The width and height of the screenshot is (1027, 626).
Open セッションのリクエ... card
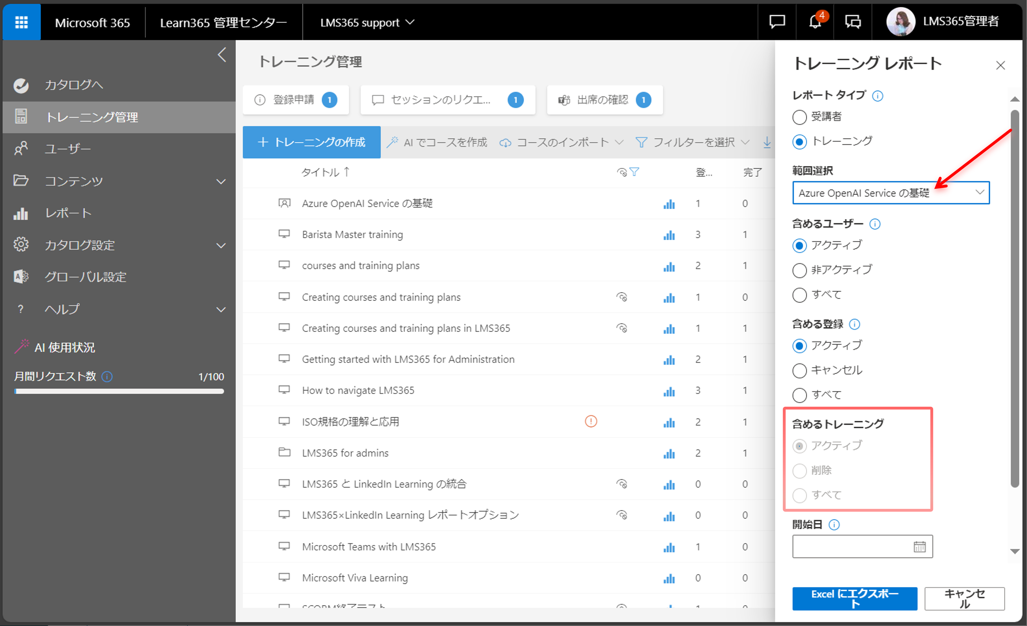click(448, 100)
